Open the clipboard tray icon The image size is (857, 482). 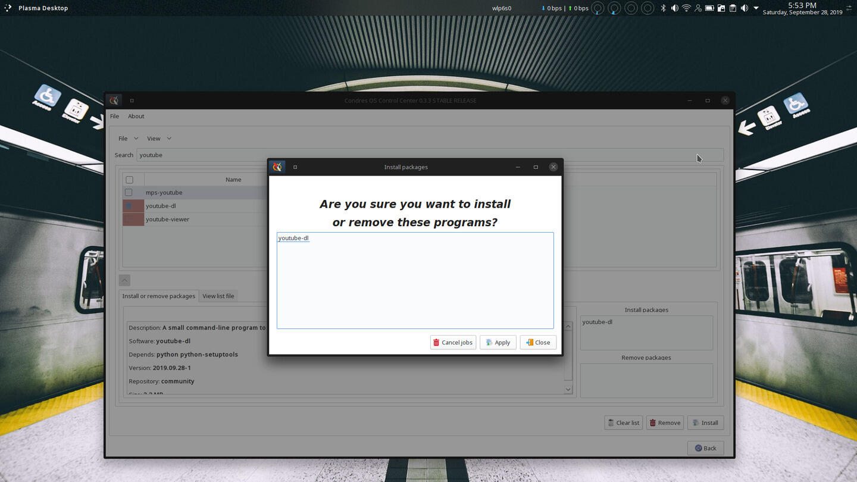point(733,8)
